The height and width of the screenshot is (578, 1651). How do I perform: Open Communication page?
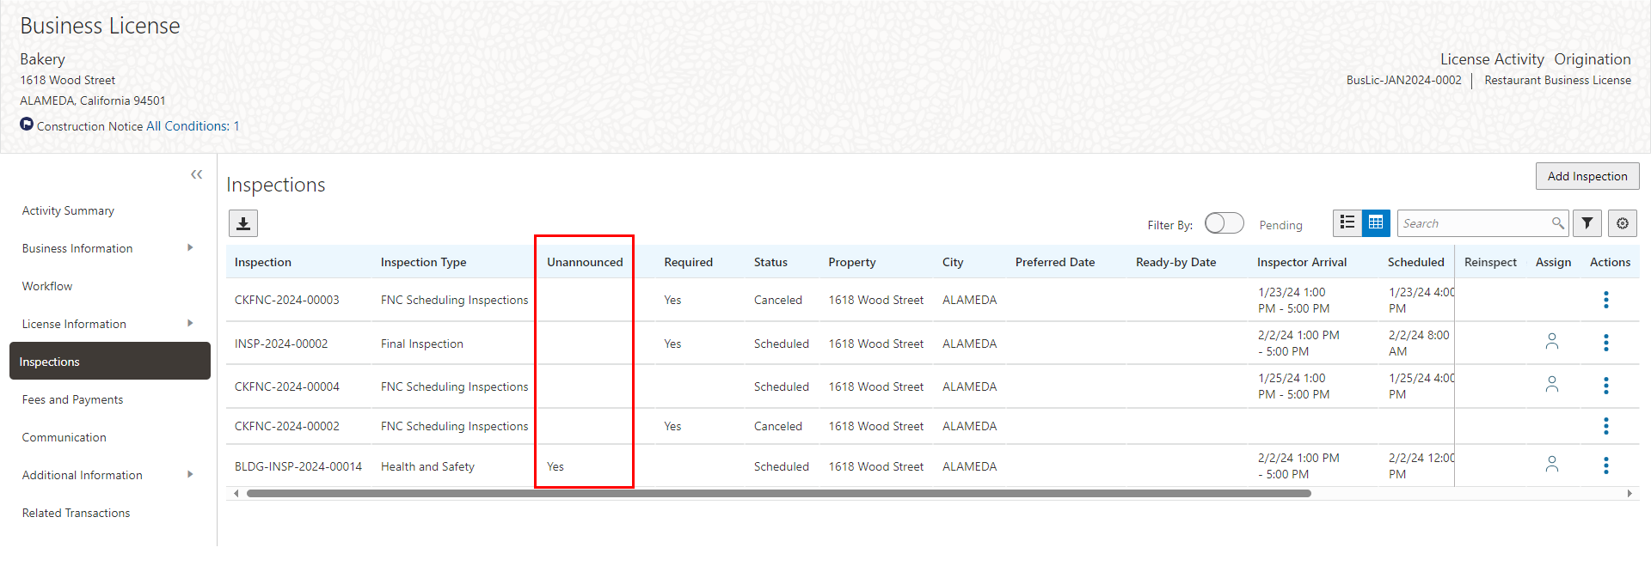coord(64,437)
